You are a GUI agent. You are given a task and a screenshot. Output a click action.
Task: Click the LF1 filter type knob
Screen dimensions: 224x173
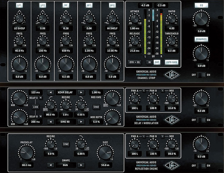point(19,19)
